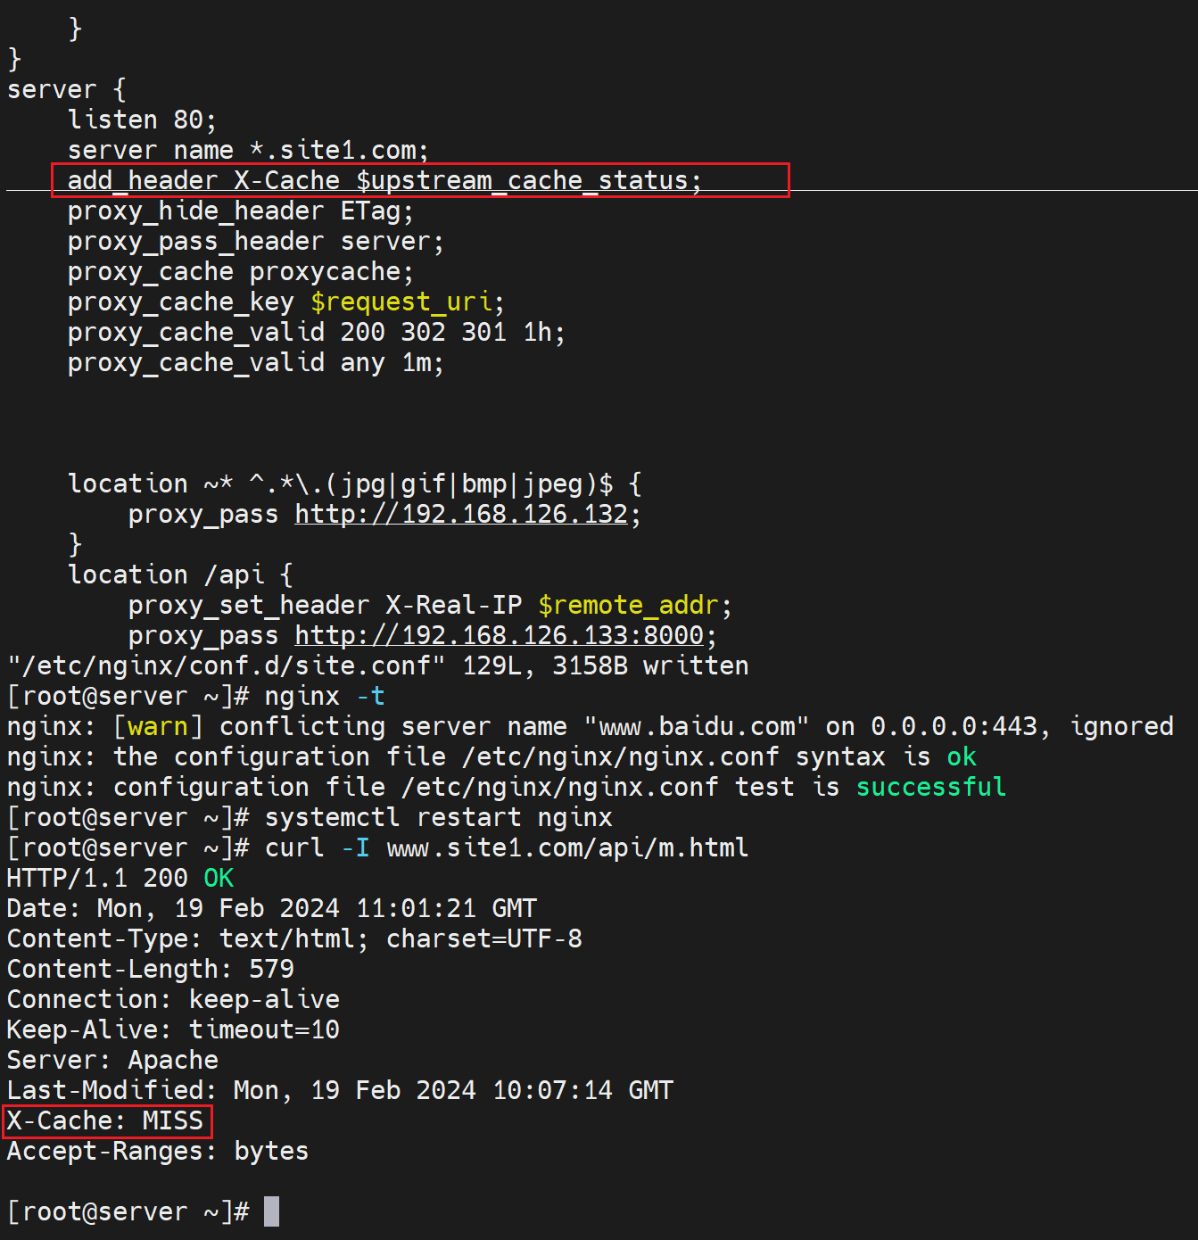This screenshot has width=1198, height=1240.
Task: Click the "HTTP/1.1 200 OK" status line
Action: click(120, 878)
